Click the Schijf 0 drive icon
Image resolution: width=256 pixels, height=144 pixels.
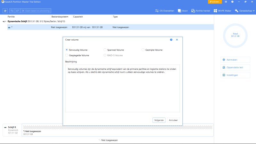coord(5,127)
